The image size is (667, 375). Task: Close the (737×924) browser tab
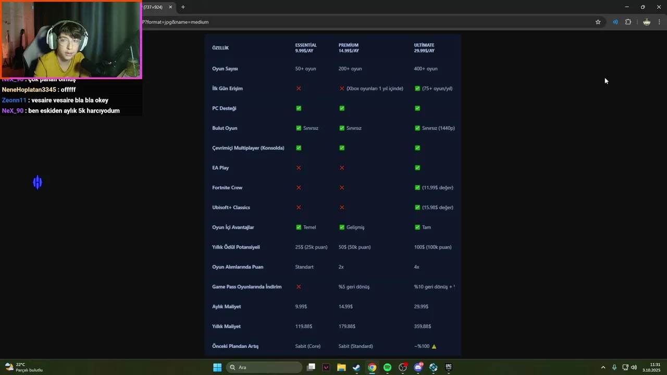point(170,7)
